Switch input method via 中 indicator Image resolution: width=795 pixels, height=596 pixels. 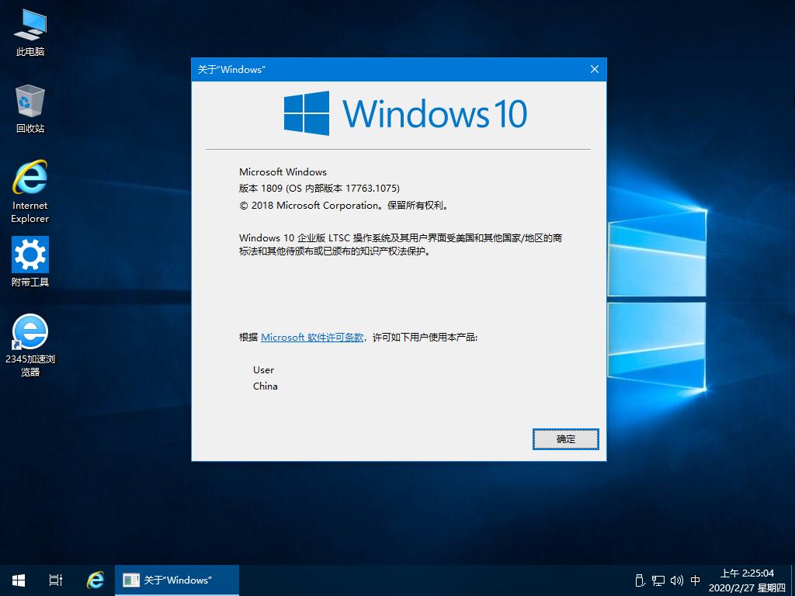click(696, 580)
